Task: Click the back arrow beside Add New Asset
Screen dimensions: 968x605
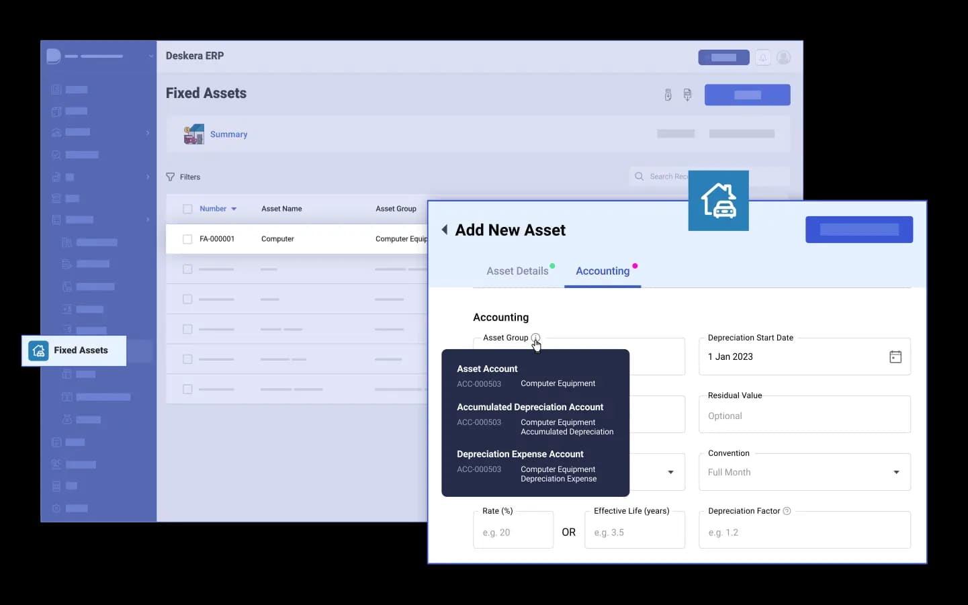Action: click(445, 230)
